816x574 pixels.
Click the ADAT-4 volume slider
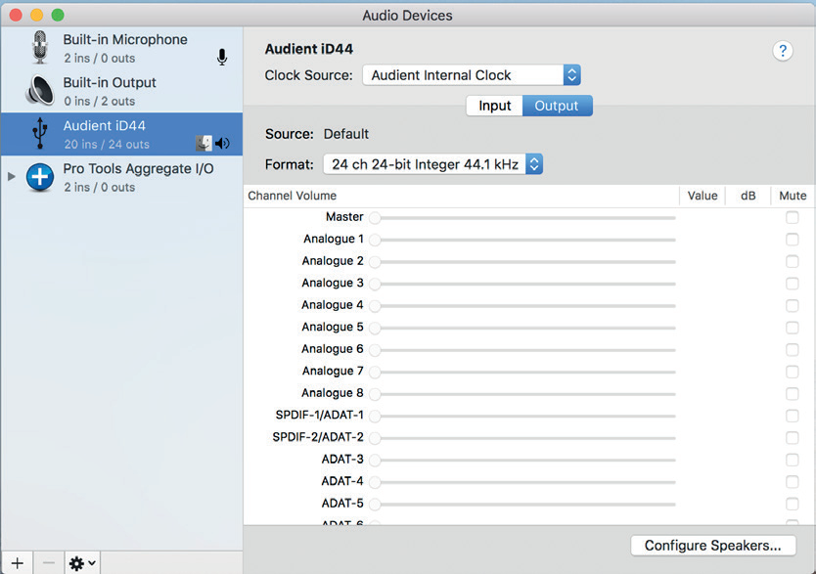[521, 482]
